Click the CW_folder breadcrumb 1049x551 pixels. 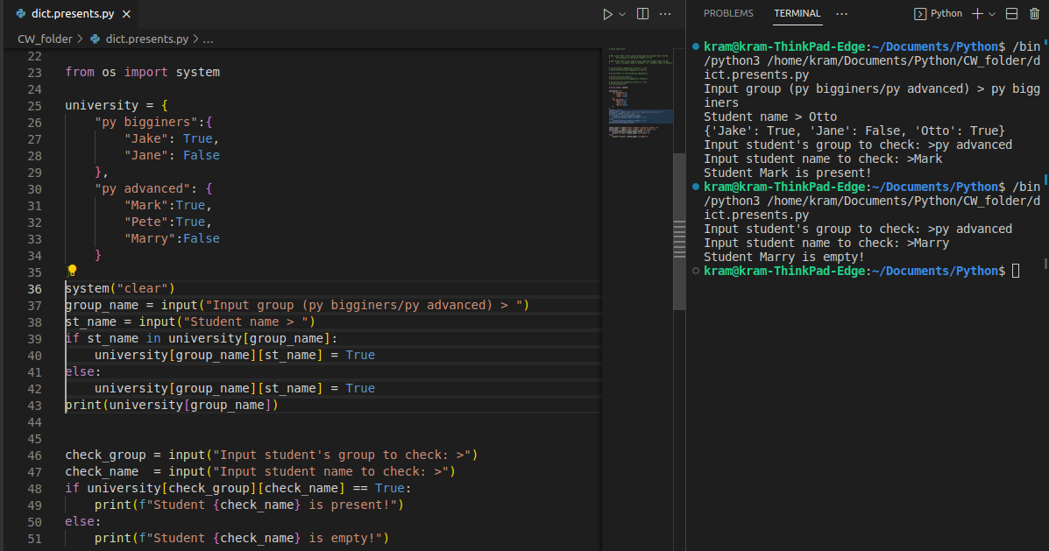tap(45, 39)
